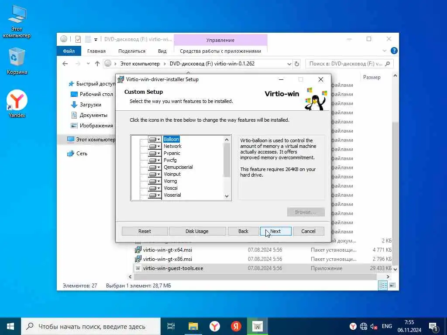Viewport: 447px width, 335px height.
Task: Select the Pvpanic feature label
Action: 172,153
